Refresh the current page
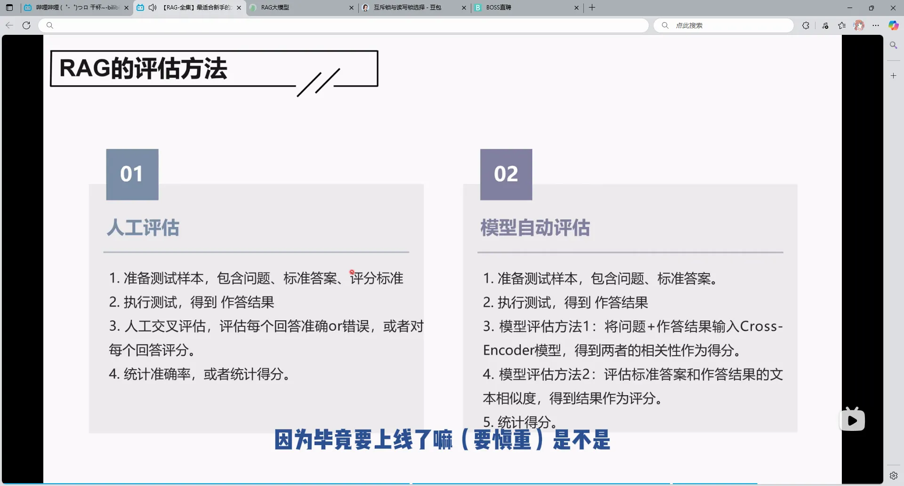This screenshot has width=904, height=486. coord(26,25)
